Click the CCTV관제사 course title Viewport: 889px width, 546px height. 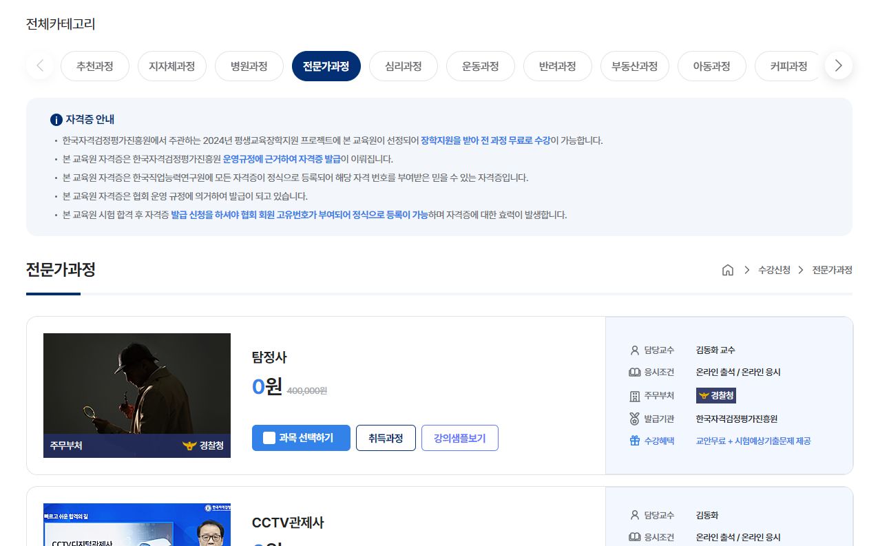pyautogui.click(x=288, y=523)
